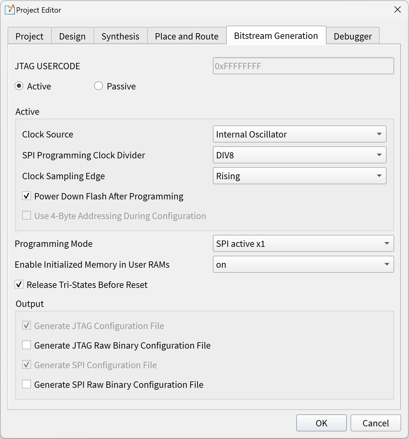The height and width of the screenshot is (439, 409).
Task: Click the Project Editor title bar icon
Action: tap(9, 10)
